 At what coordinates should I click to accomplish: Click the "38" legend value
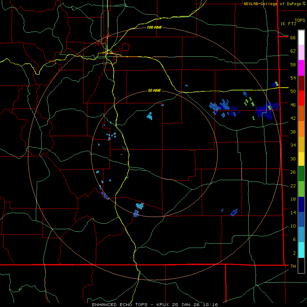[x=293, y=132]
